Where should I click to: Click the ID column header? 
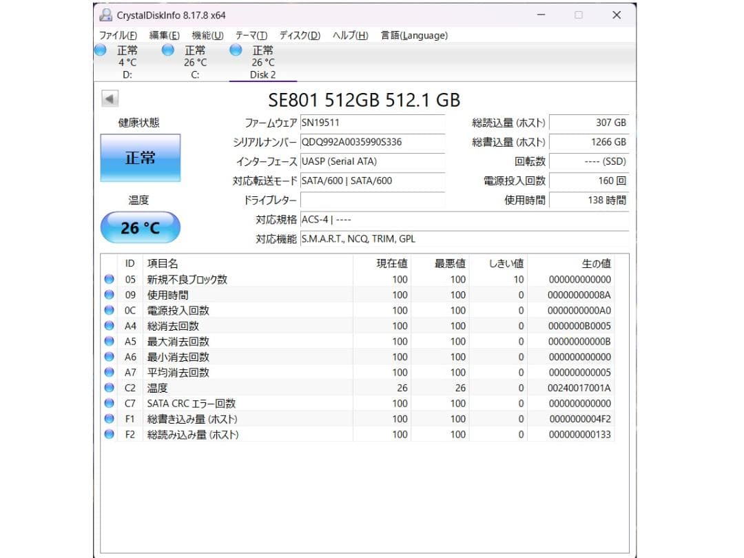click(130, 263)
